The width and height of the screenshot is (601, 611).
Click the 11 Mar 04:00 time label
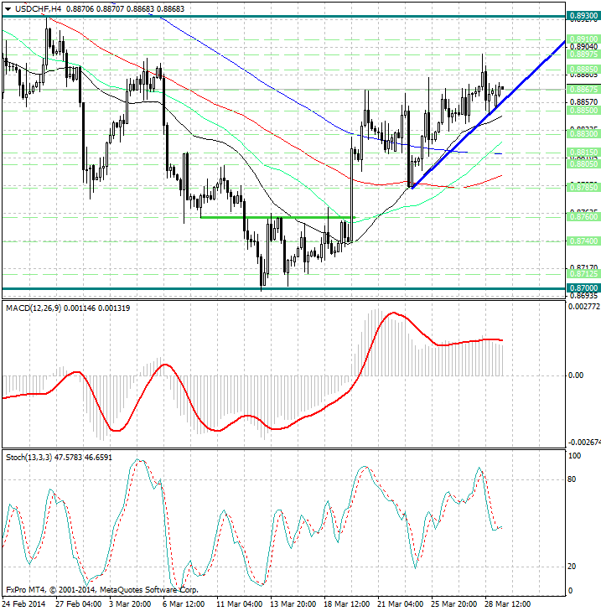click(x=239, y=604)
